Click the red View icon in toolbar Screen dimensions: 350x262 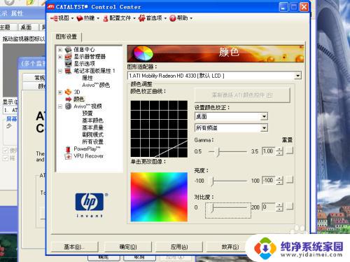coord(54,18)
